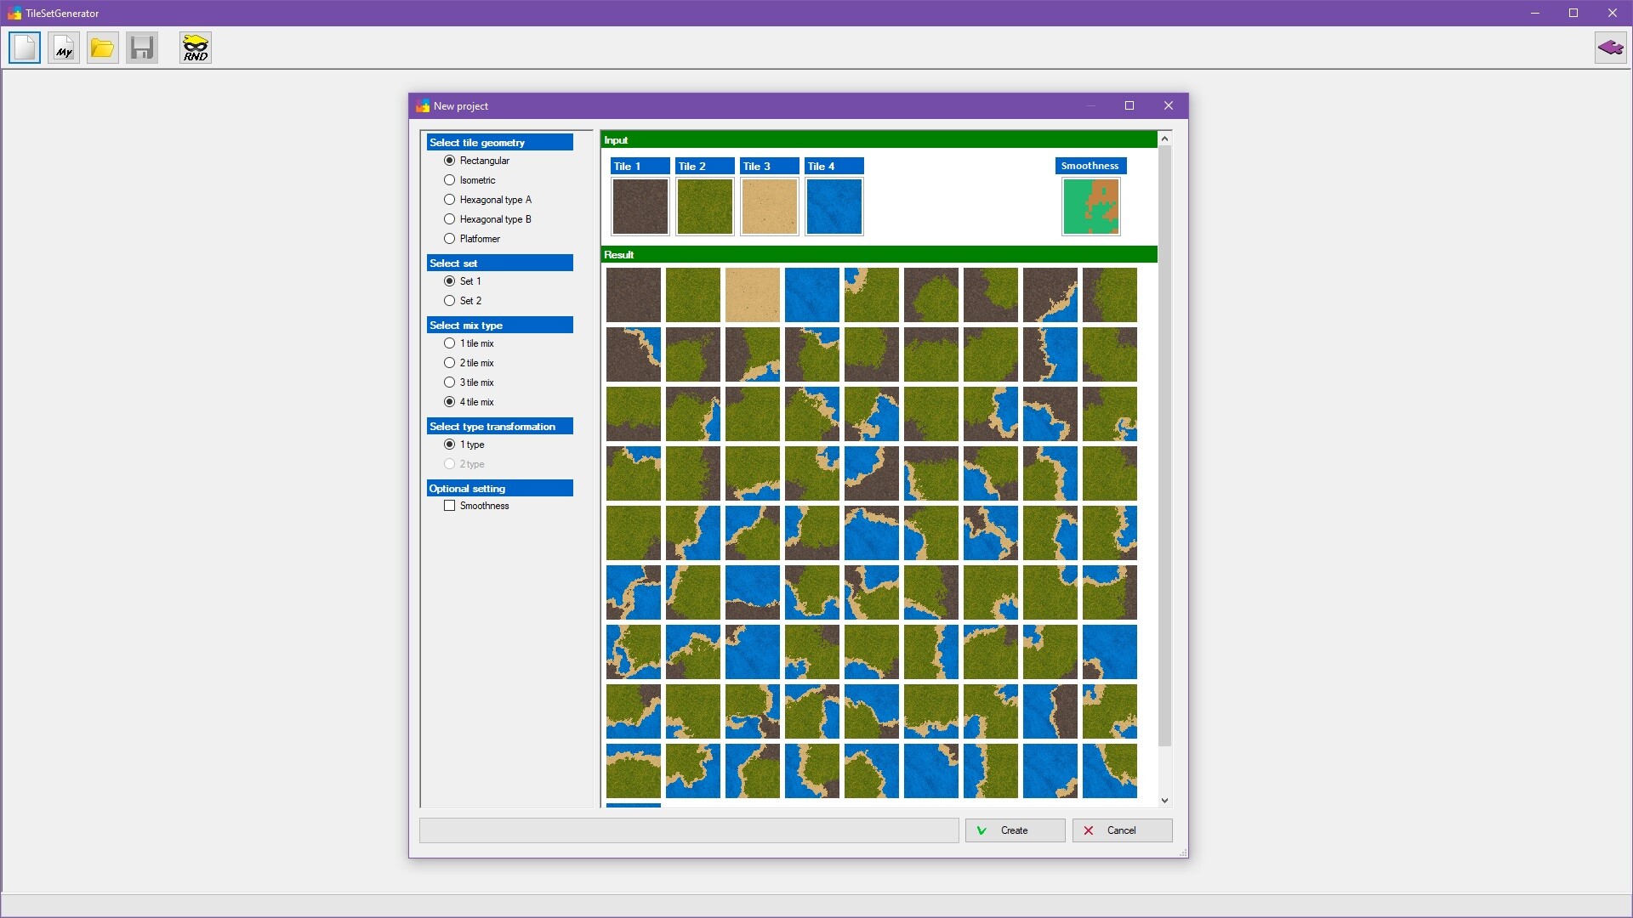Click the 'My' document toolbar icon
The width and height of the screenshot is (1633, 918).
(63, 47)
